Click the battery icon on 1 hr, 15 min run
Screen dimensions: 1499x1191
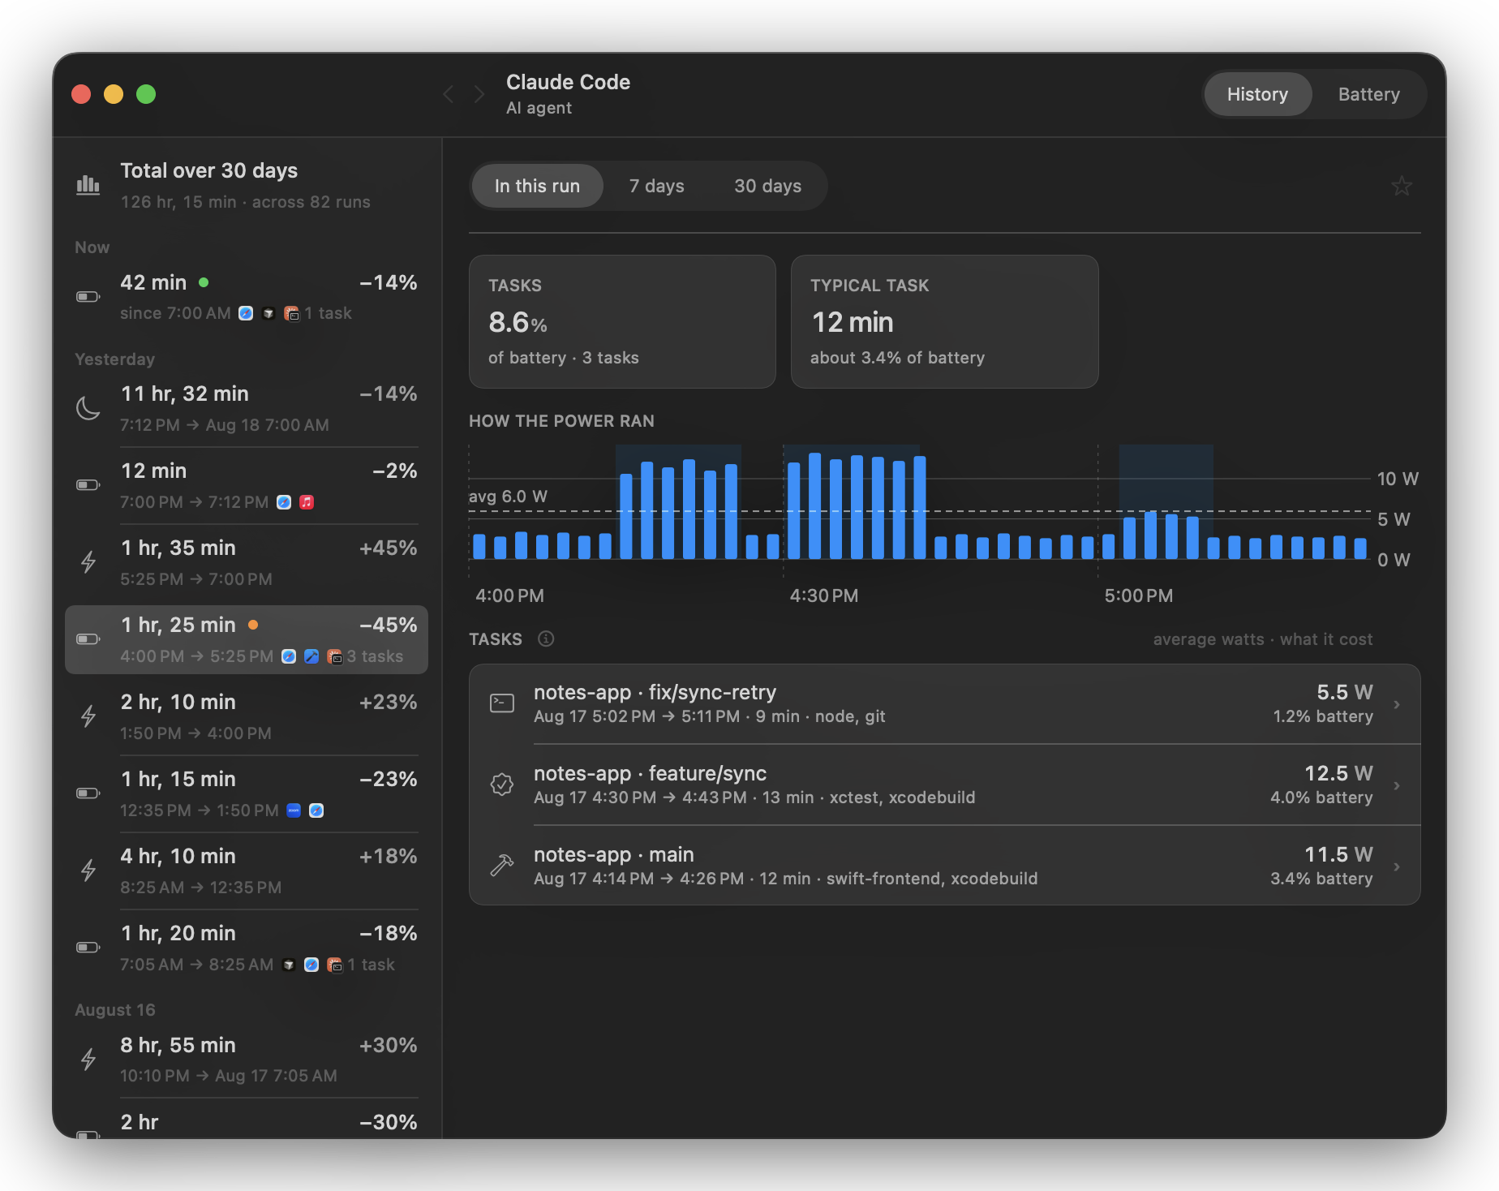(88, 793)
